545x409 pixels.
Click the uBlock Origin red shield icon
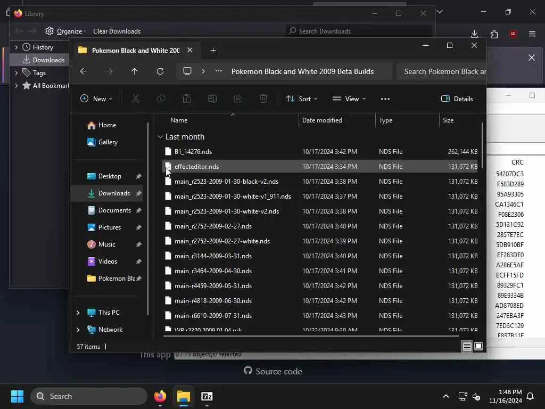coord(513,34)
